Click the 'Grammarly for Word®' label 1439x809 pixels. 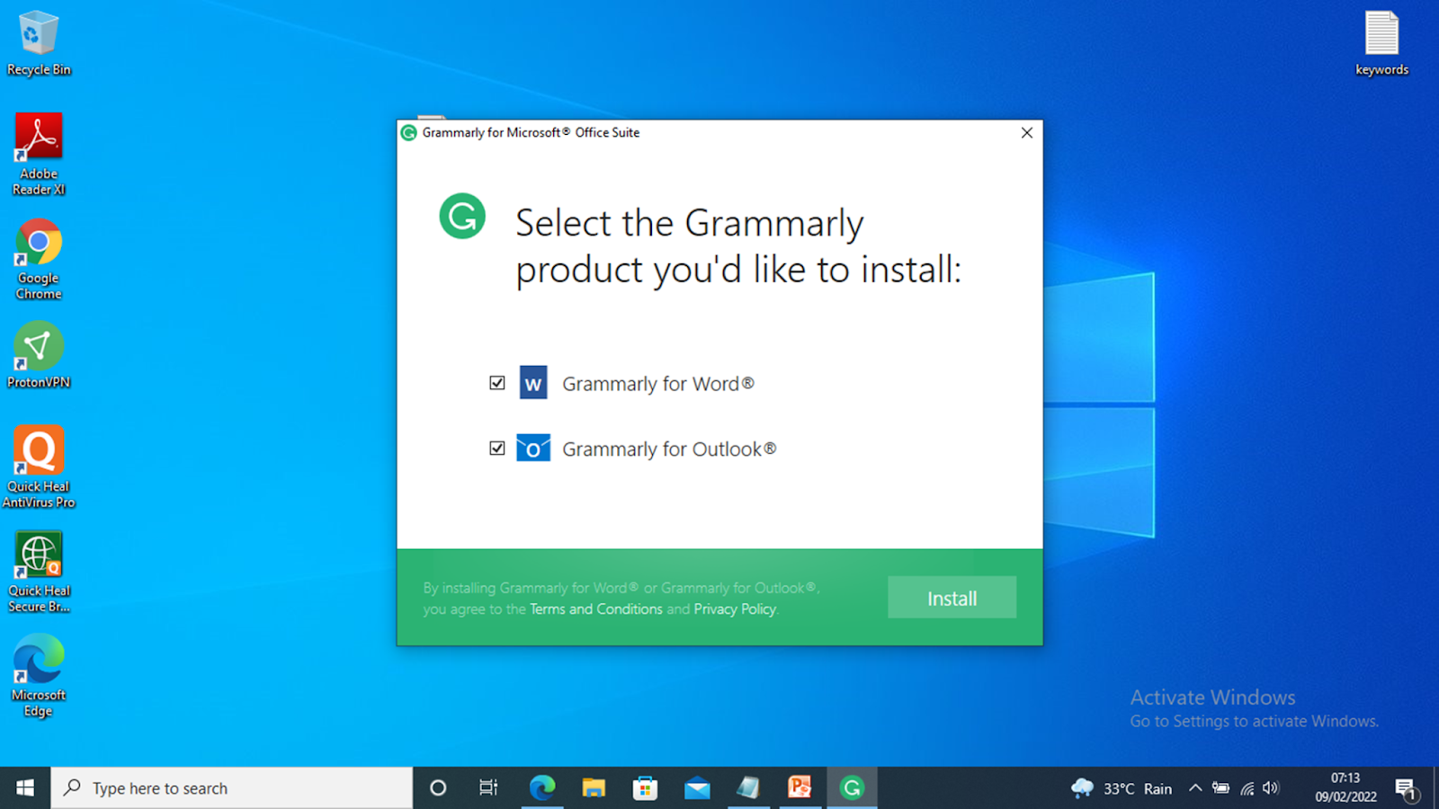(x=658, y=384)
